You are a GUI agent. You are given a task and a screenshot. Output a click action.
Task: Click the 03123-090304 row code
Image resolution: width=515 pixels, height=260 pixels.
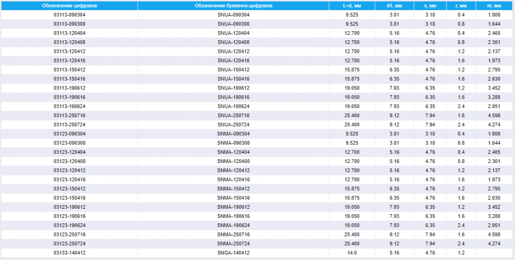point(69,134)
